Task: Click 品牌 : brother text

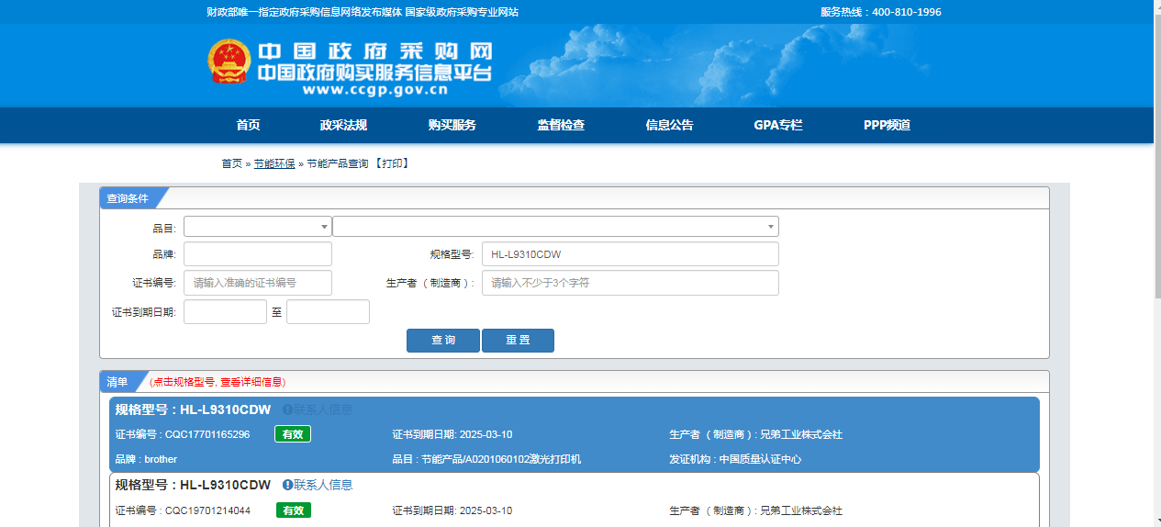Action: pos(146,459)
